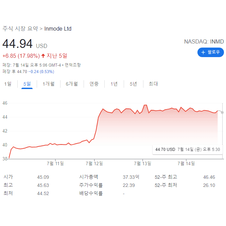The image size is (226, 226).
Task: Click the gray after-hours endpoint dot on chart
Action: (x=222, y=112)
